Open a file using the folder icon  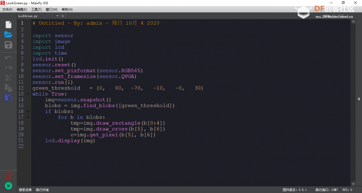click(x=8, y=35)
